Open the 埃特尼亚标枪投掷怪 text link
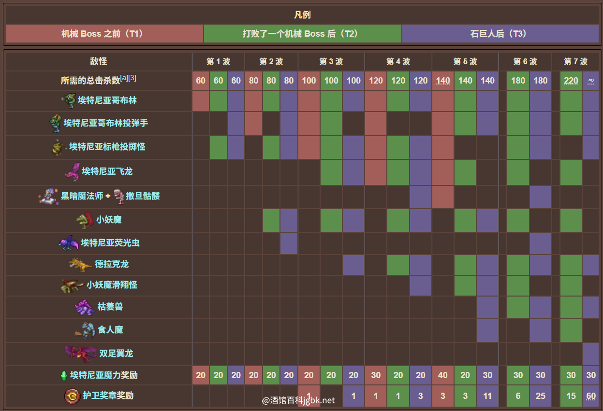Viewport: 603px width, 411px height. tap(107, 147)
